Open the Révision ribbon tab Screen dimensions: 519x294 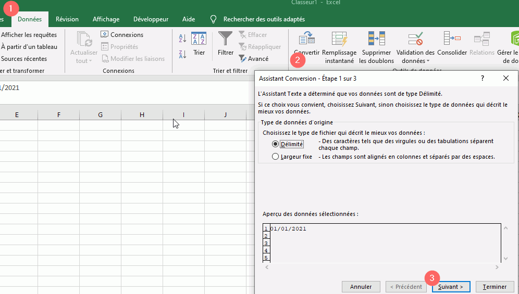pos(67,19)
